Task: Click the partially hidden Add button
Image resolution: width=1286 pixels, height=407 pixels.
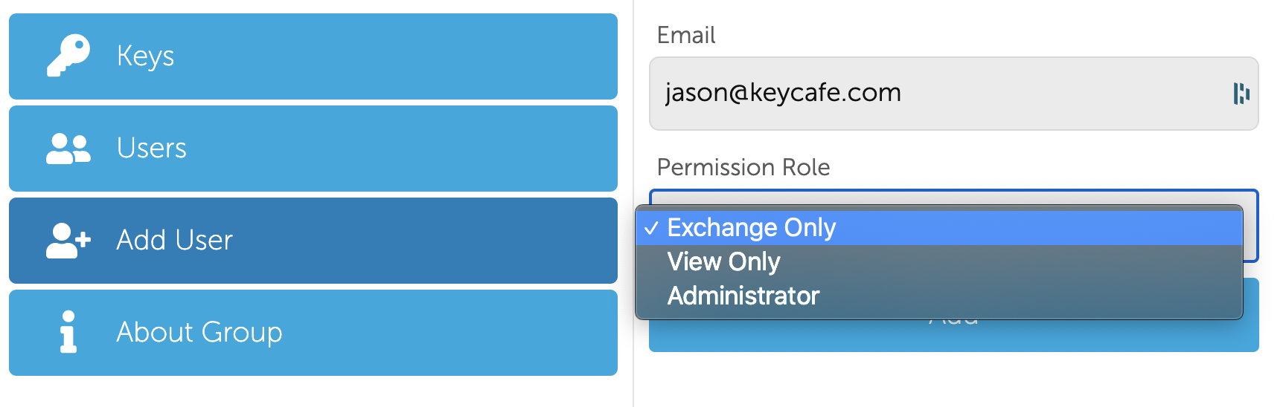Action: point(954,336)
